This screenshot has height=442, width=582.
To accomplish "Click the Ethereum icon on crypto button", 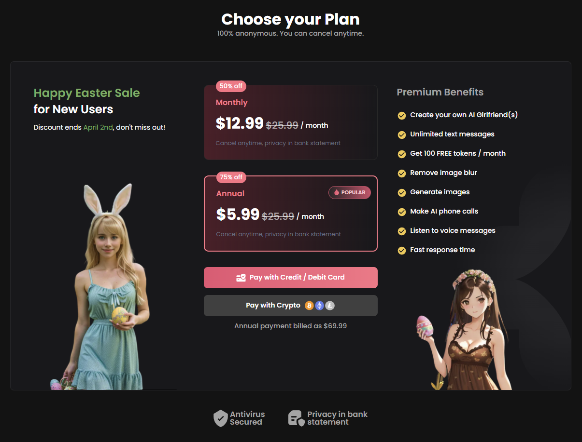I will pos(319,306).
